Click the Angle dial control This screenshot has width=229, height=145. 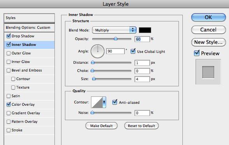[x=98, y=51]
